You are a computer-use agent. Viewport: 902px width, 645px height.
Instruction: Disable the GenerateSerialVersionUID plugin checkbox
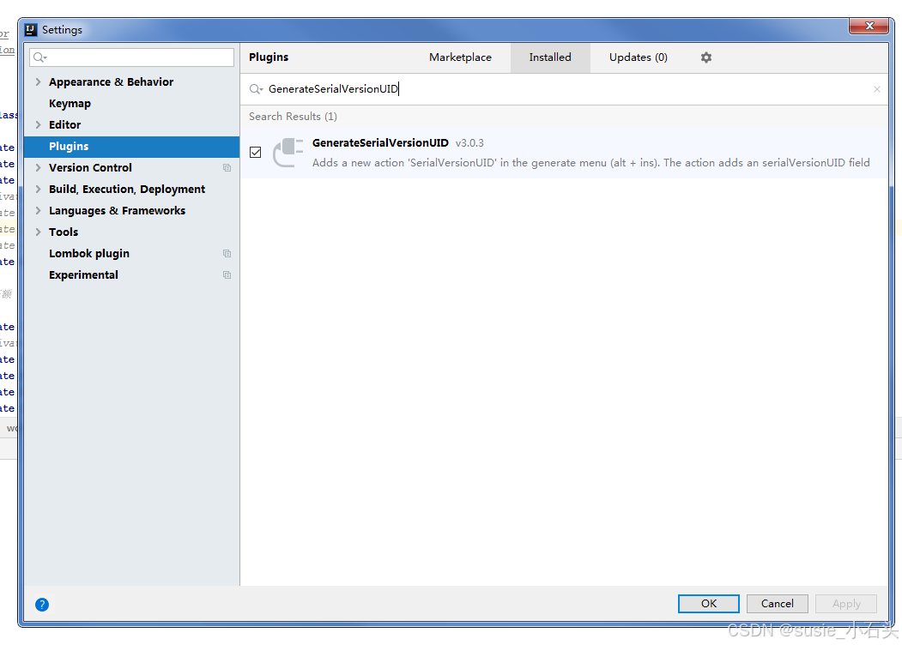(255, 152)
